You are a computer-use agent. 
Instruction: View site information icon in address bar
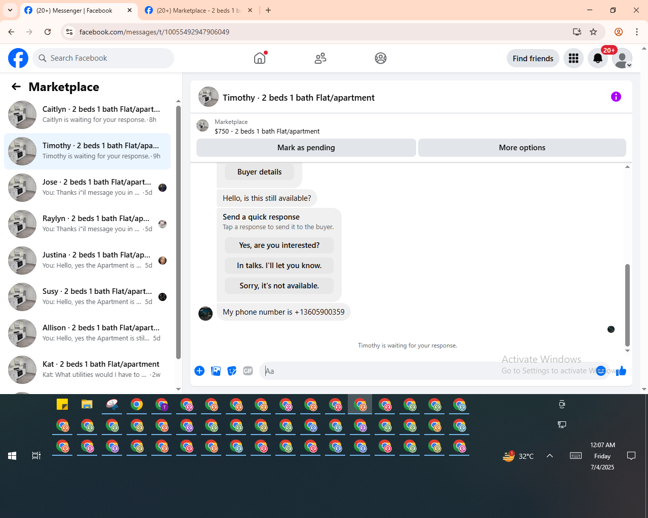click(x=69, y=32)
